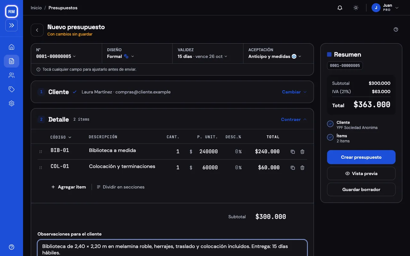Grab the drag handle of COL-01 row

tap(41, 168)
